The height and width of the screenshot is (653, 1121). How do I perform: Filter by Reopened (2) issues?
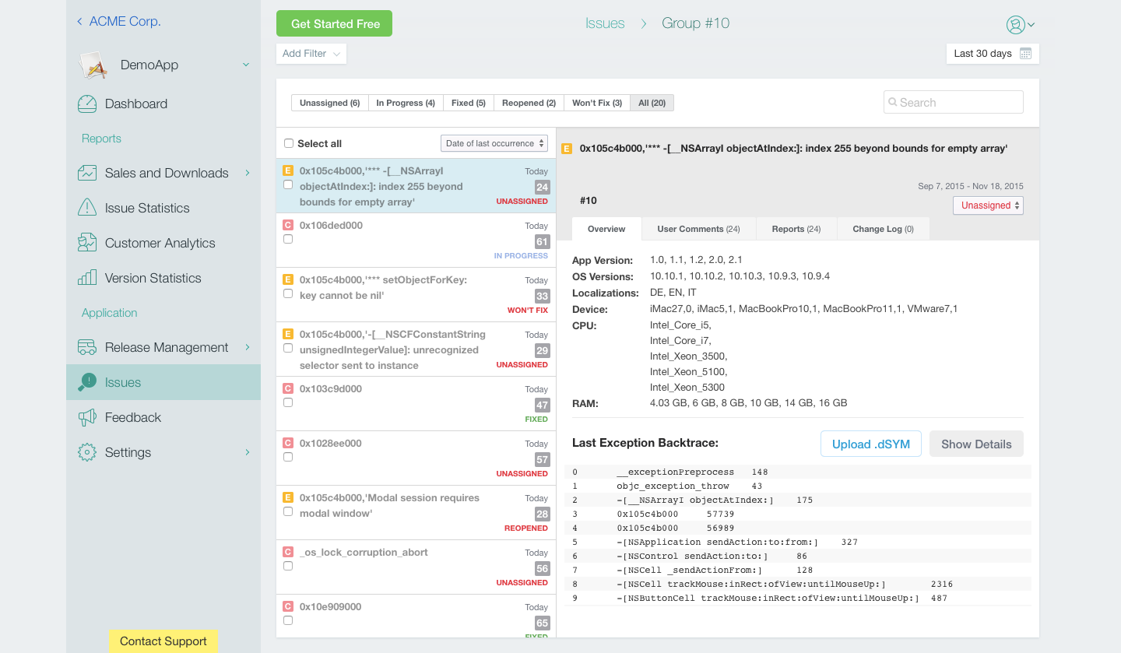point(529,103)
